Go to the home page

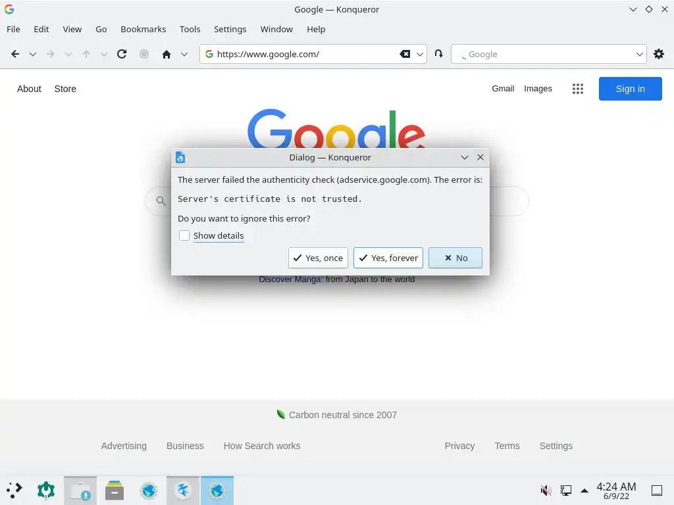(167, 54)
